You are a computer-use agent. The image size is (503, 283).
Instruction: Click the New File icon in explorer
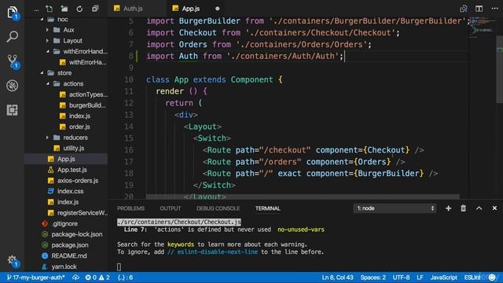coord(49,9)
